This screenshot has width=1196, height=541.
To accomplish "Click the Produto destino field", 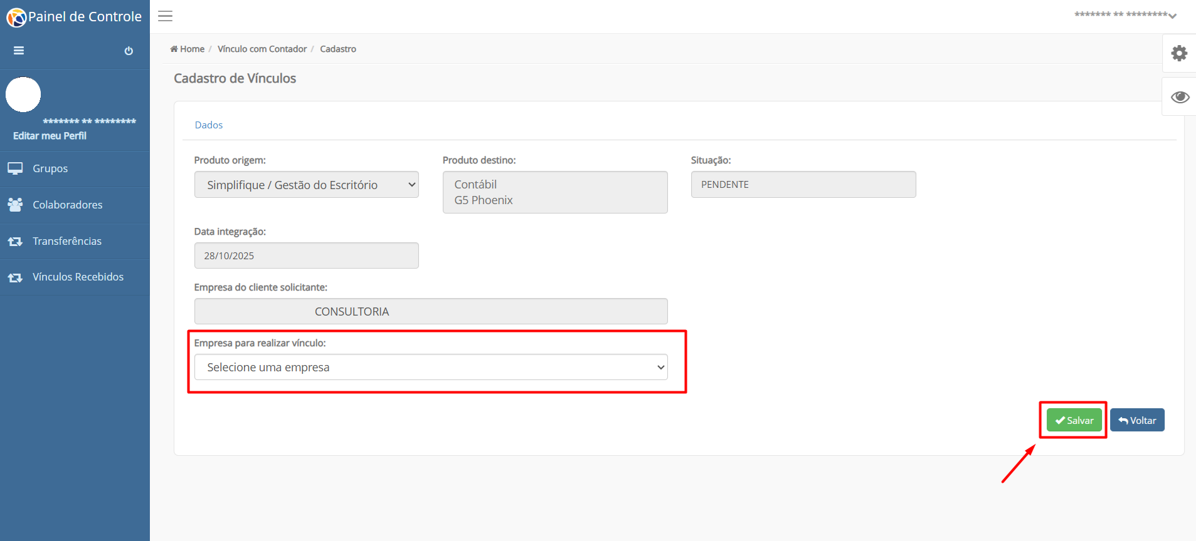I will point(555,192).
